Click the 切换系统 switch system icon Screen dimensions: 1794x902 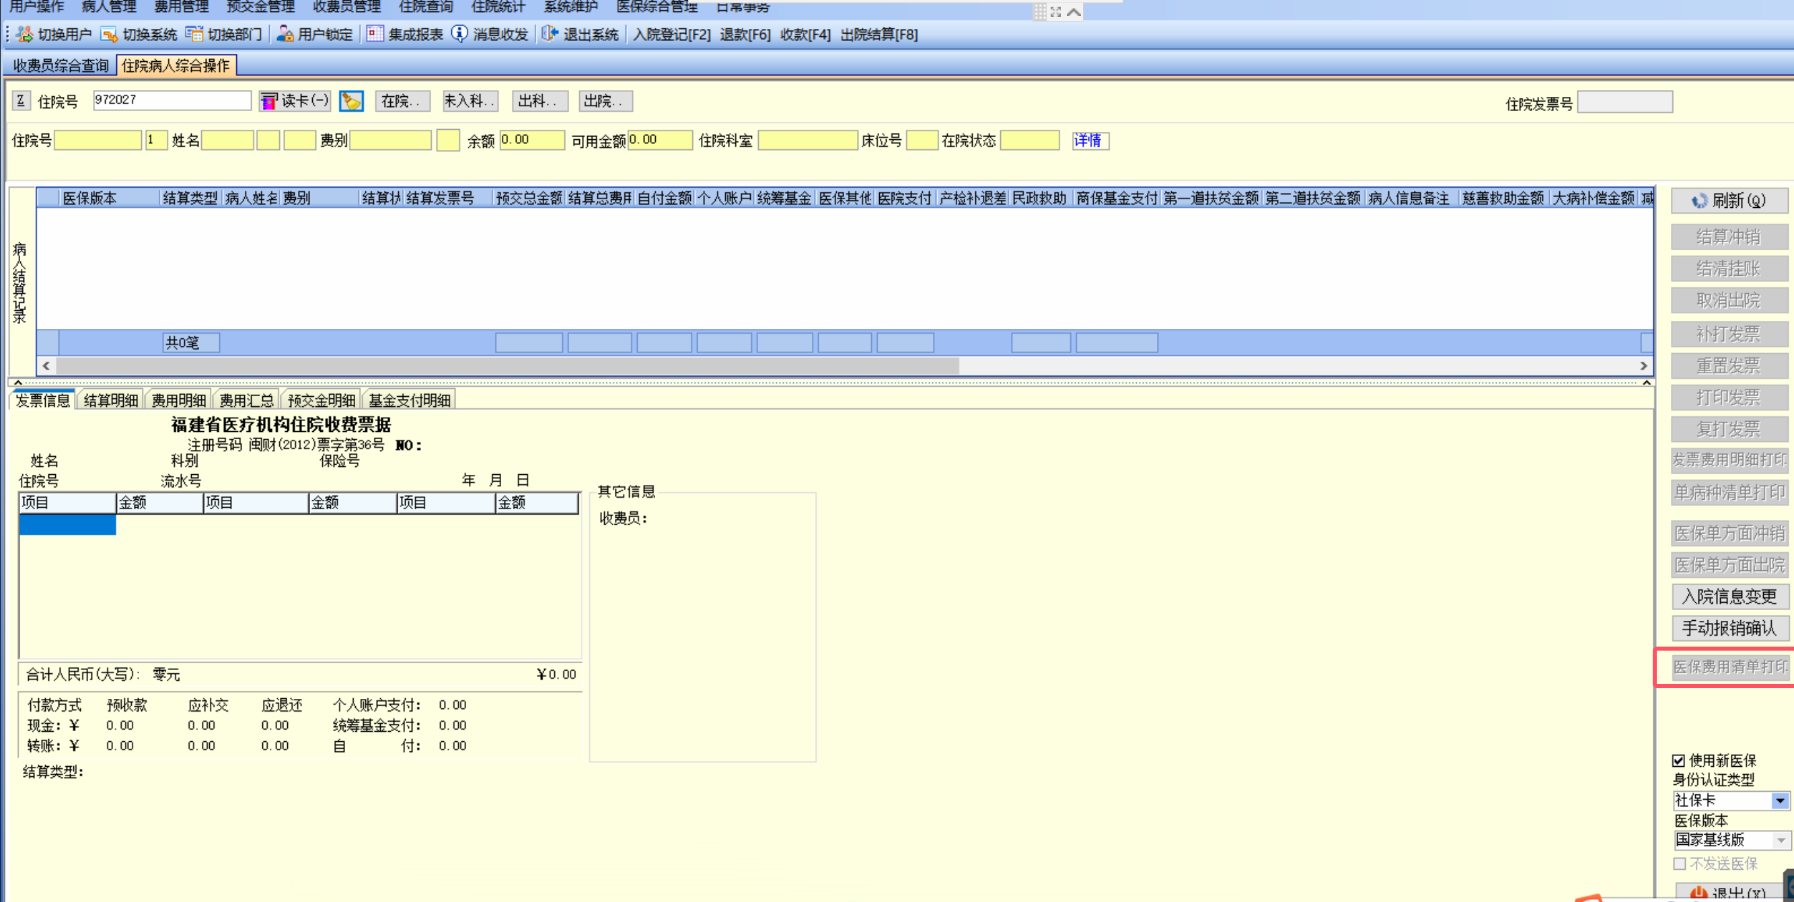click(x=109, y=34)
